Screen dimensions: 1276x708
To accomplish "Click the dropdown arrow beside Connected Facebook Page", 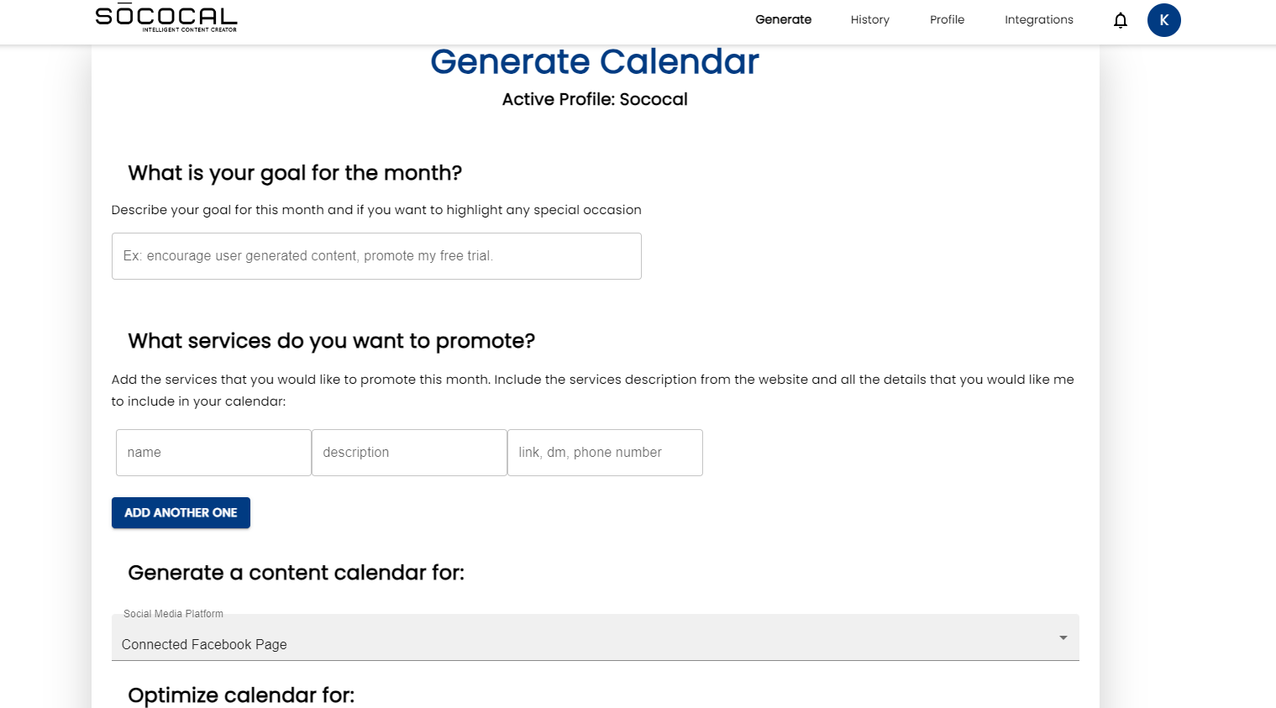I will (x=1063, y=637).
